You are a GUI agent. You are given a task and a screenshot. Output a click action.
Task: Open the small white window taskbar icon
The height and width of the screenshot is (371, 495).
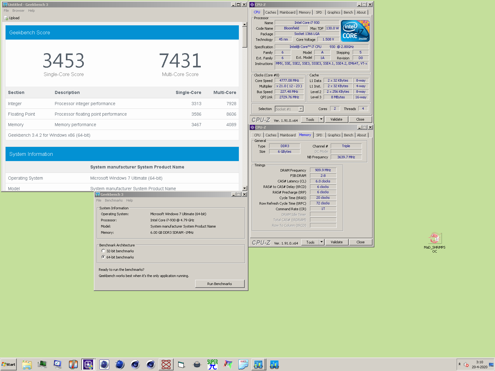(x=182, y=365)
